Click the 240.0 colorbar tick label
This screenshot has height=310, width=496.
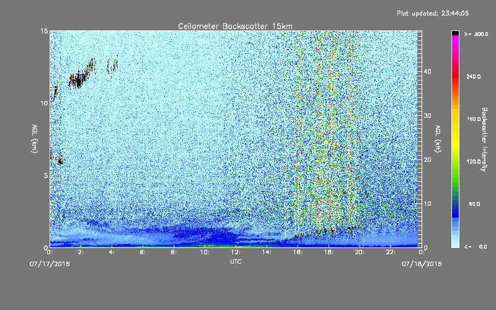pyautogui.click(x=474, y=77)
